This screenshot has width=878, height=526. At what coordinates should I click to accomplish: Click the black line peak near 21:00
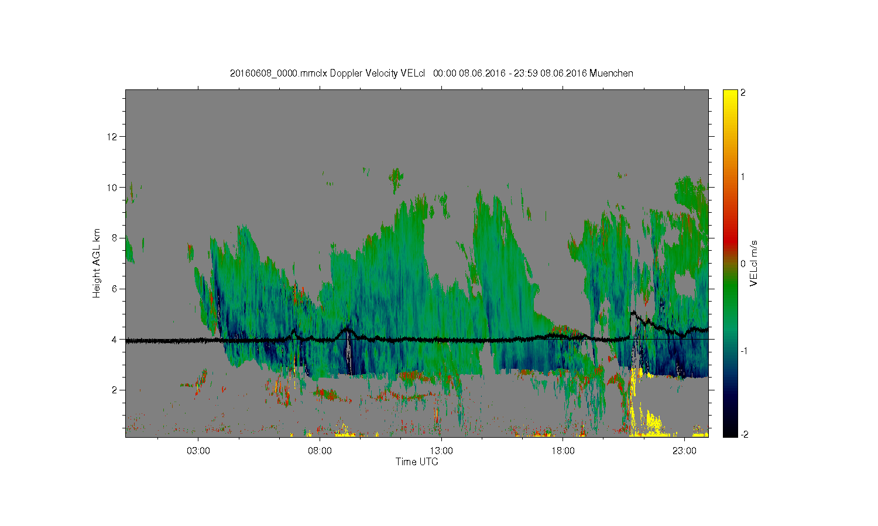pyautogui.click(x=633, y=313)
